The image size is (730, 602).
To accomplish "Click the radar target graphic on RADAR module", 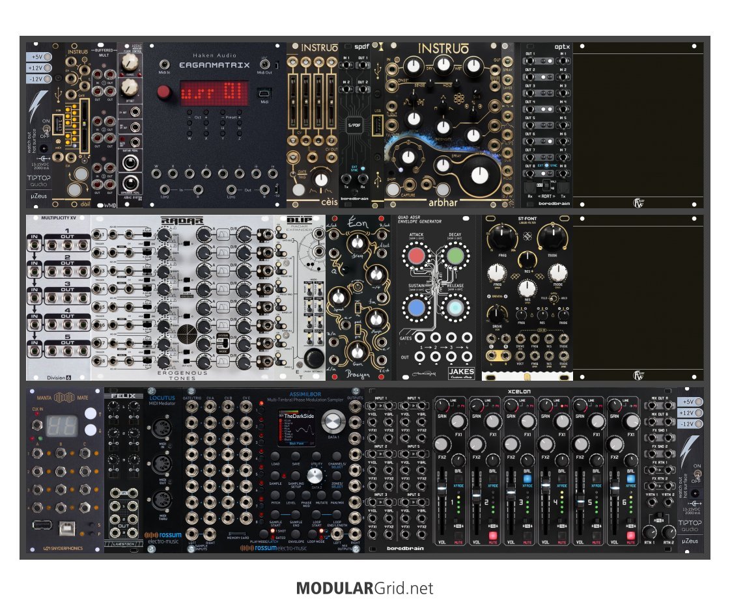I will [x=187, y=334].
